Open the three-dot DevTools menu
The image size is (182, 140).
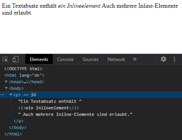[174, 59]
